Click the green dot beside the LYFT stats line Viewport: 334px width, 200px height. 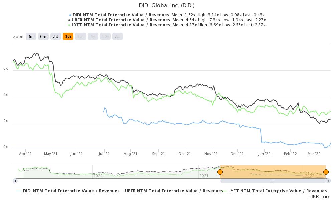69,25
